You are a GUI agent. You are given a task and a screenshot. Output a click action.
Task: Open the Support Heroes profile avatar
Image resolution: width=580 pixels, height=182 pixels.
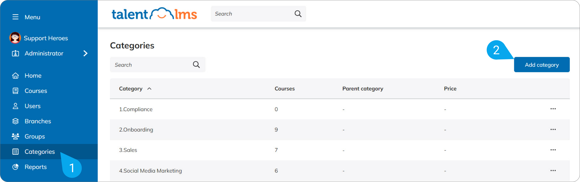pyautogui.click(x=15, y=38)
